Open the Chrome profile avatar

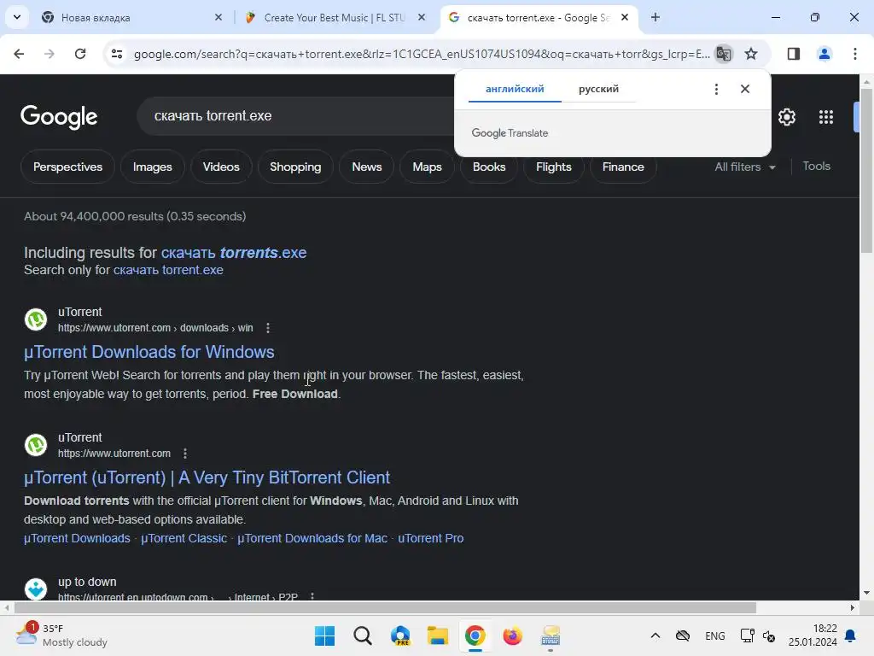824,54
